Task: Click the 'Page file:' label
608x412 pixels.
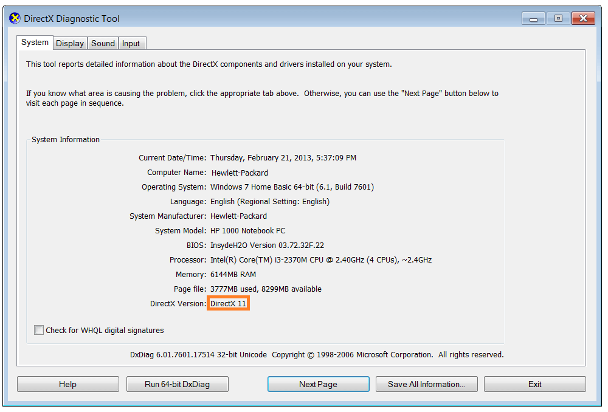Action: pos(190,289)
